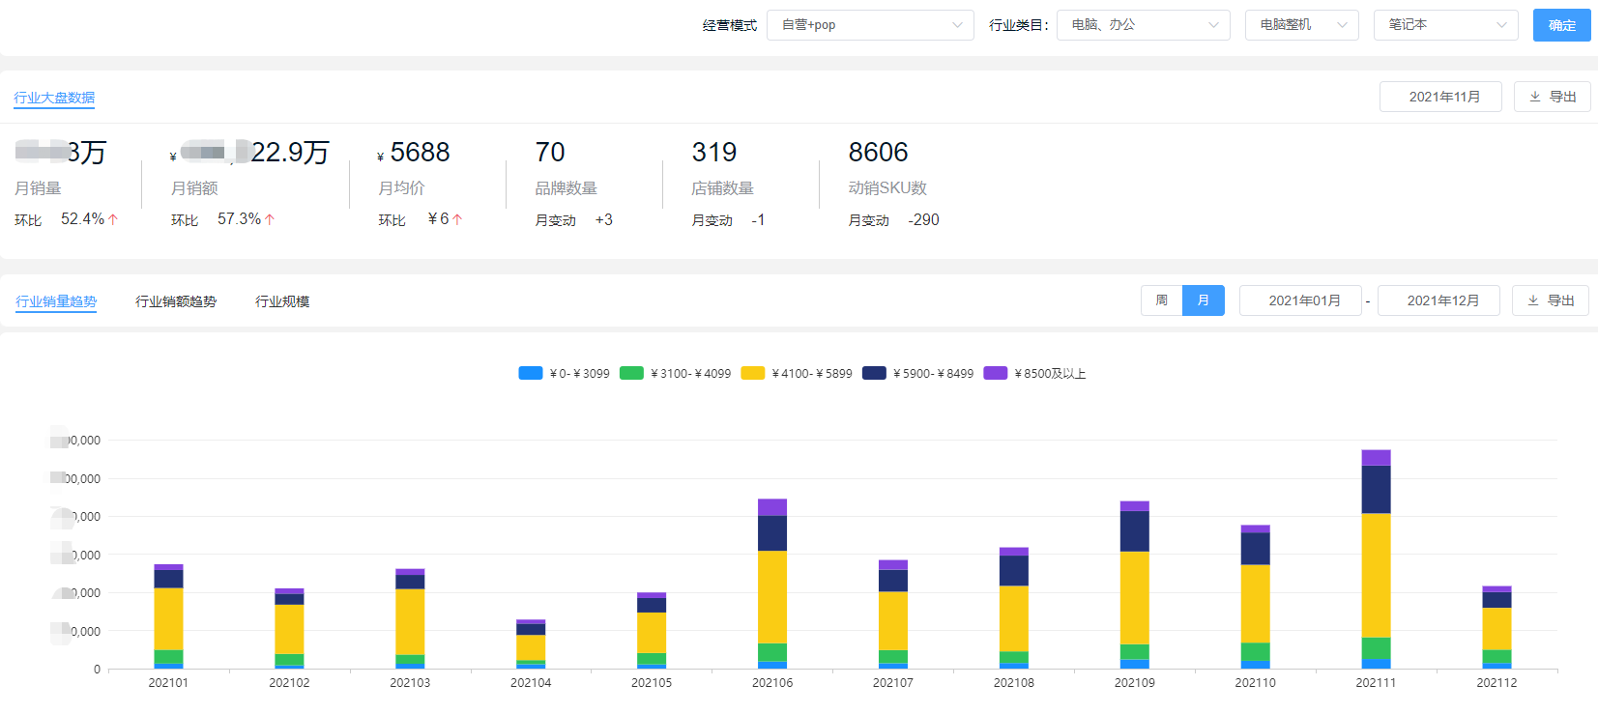
Task: Select monthly view with 月 toggle
Action: point(1204,300)
